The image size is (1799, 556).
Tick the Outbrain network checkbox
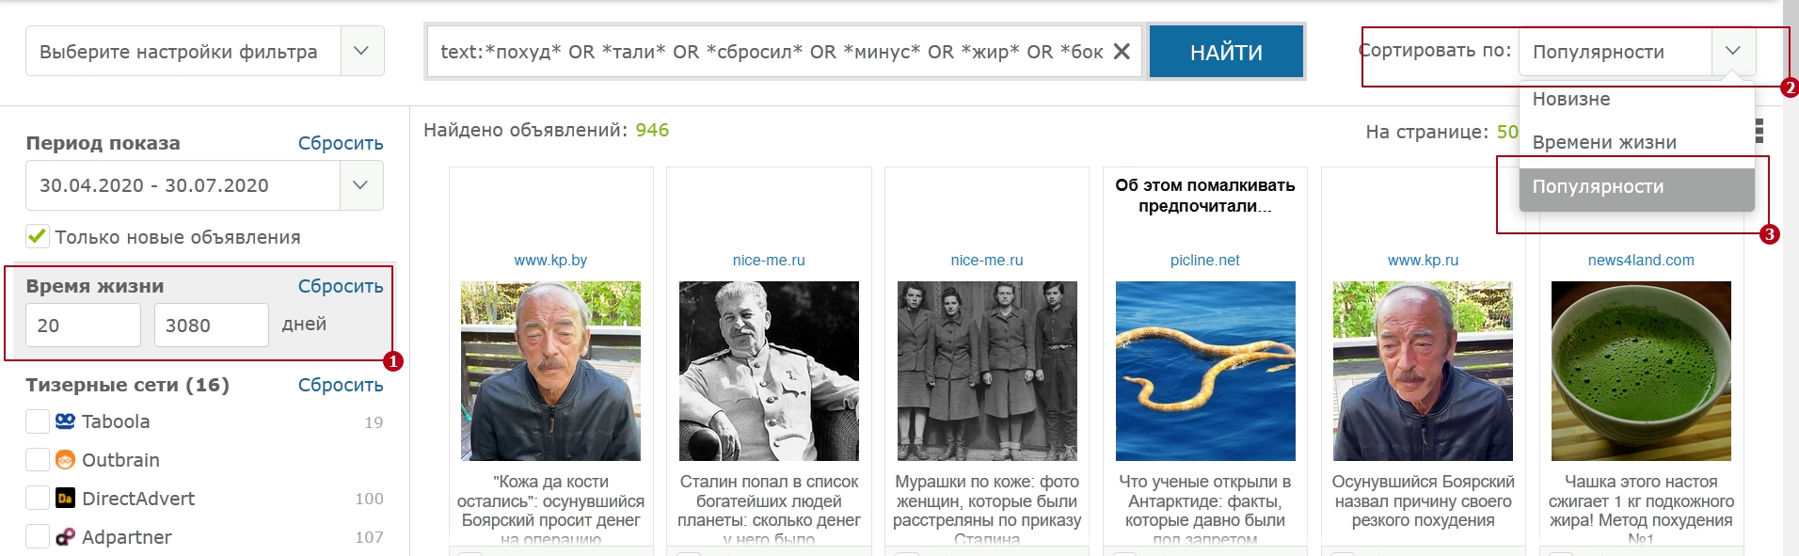[38, 460]
